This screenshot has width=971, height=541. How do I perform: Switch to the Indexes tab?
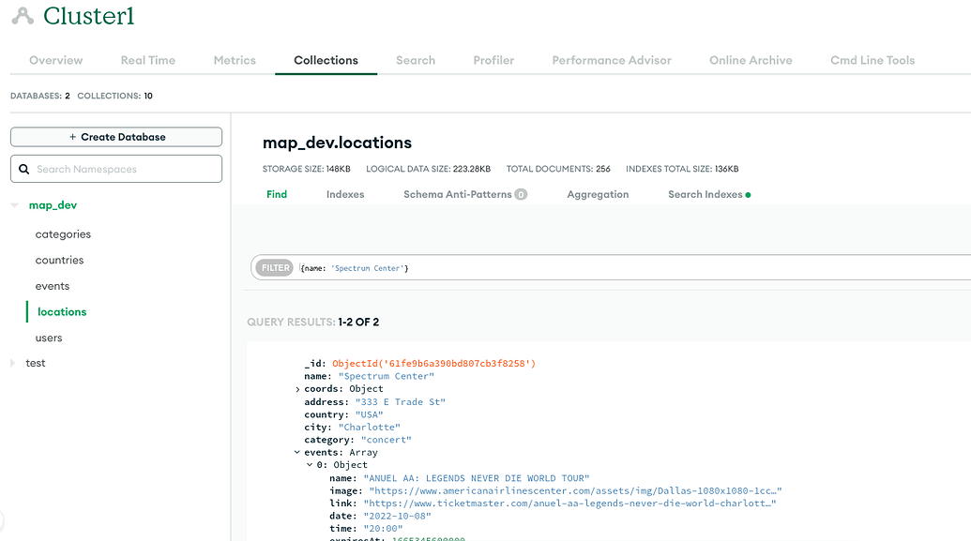[x=345, y=194]
